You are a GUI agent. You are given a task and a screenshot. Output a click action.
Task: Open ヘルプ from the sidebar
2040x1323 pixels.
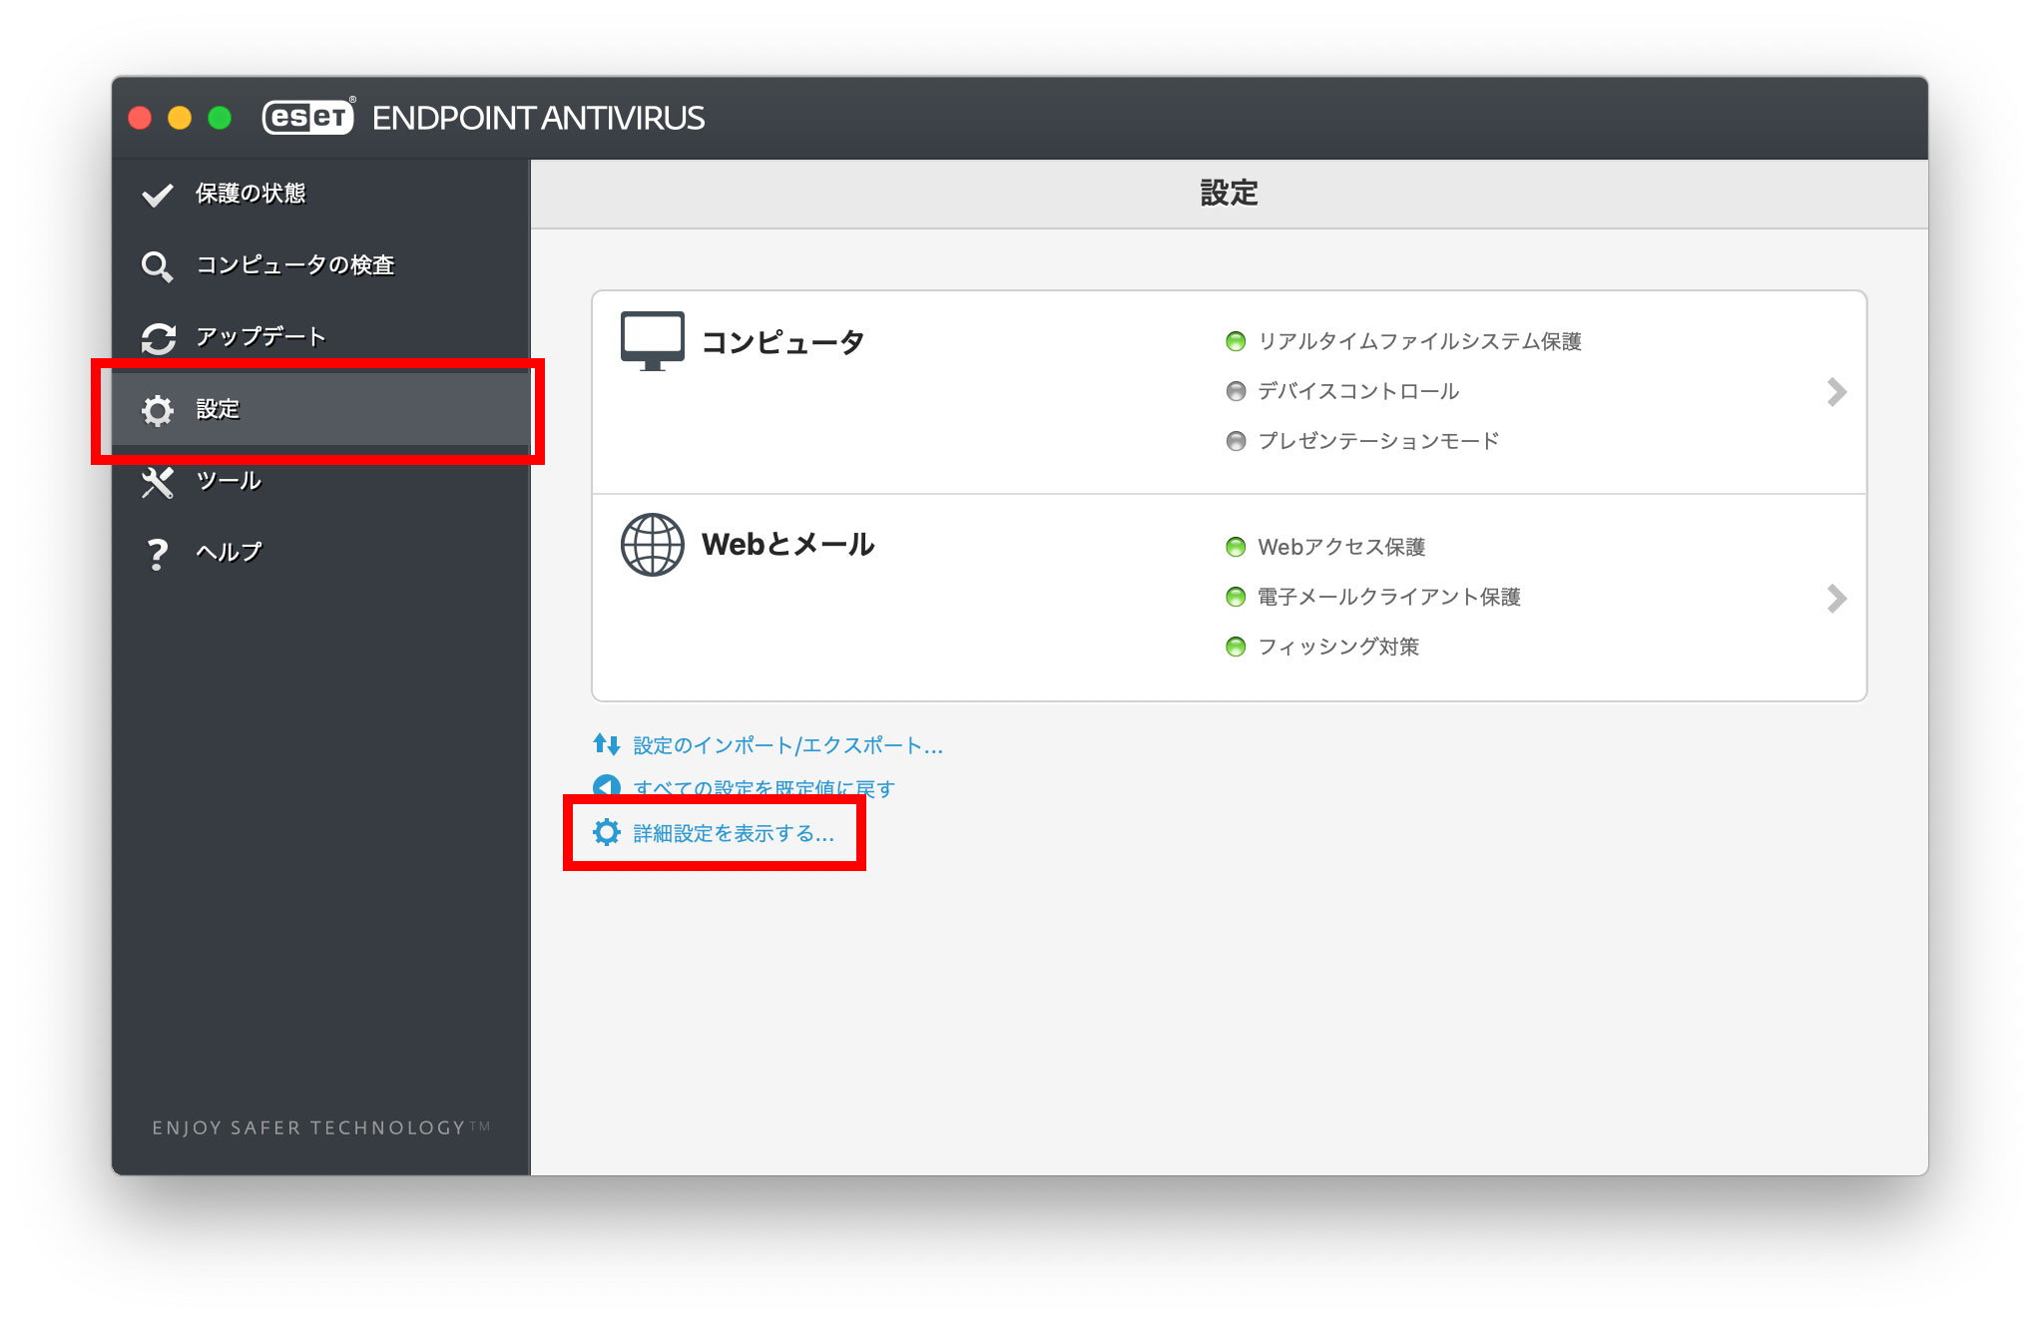320,553
